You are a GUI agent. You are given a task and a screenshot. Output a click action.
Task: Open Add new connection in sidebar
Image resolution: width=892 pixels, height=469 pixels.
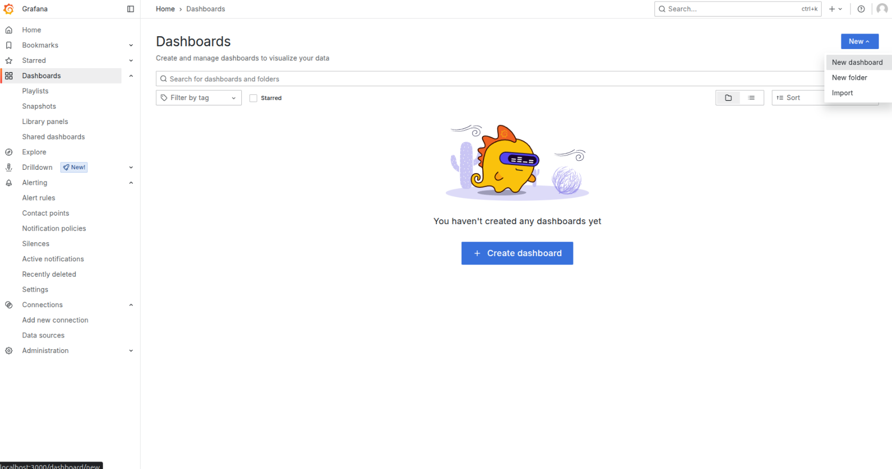tap(55, 320)
